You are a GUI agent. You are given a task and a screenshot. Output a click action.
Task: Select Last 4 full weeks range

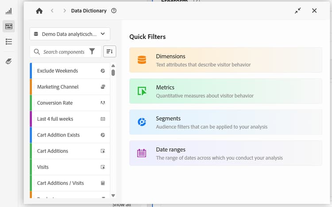click(55, 119)
